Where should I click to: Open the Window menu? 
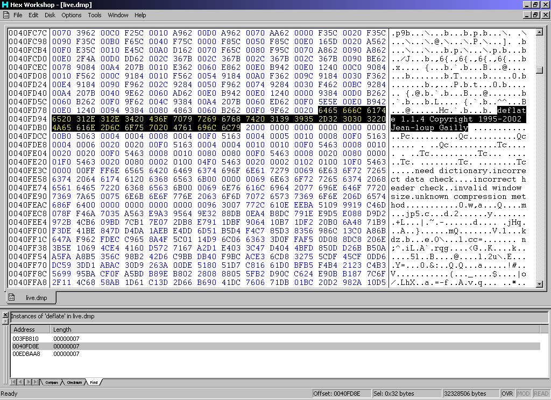click(x=118, y=15)
